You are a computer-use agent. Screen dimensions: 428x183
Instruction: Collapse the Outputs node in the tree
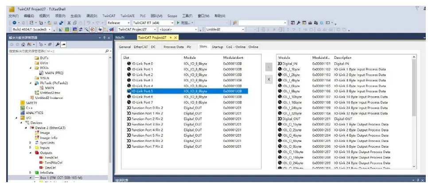tap(31, 152)
